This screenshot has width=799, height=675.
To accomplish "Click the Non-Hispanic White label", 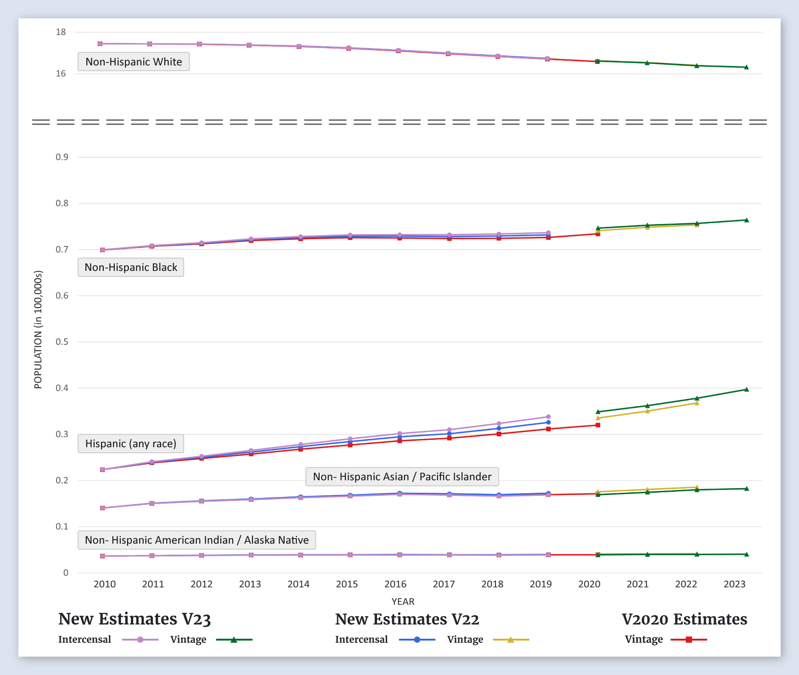I will 134,62.
